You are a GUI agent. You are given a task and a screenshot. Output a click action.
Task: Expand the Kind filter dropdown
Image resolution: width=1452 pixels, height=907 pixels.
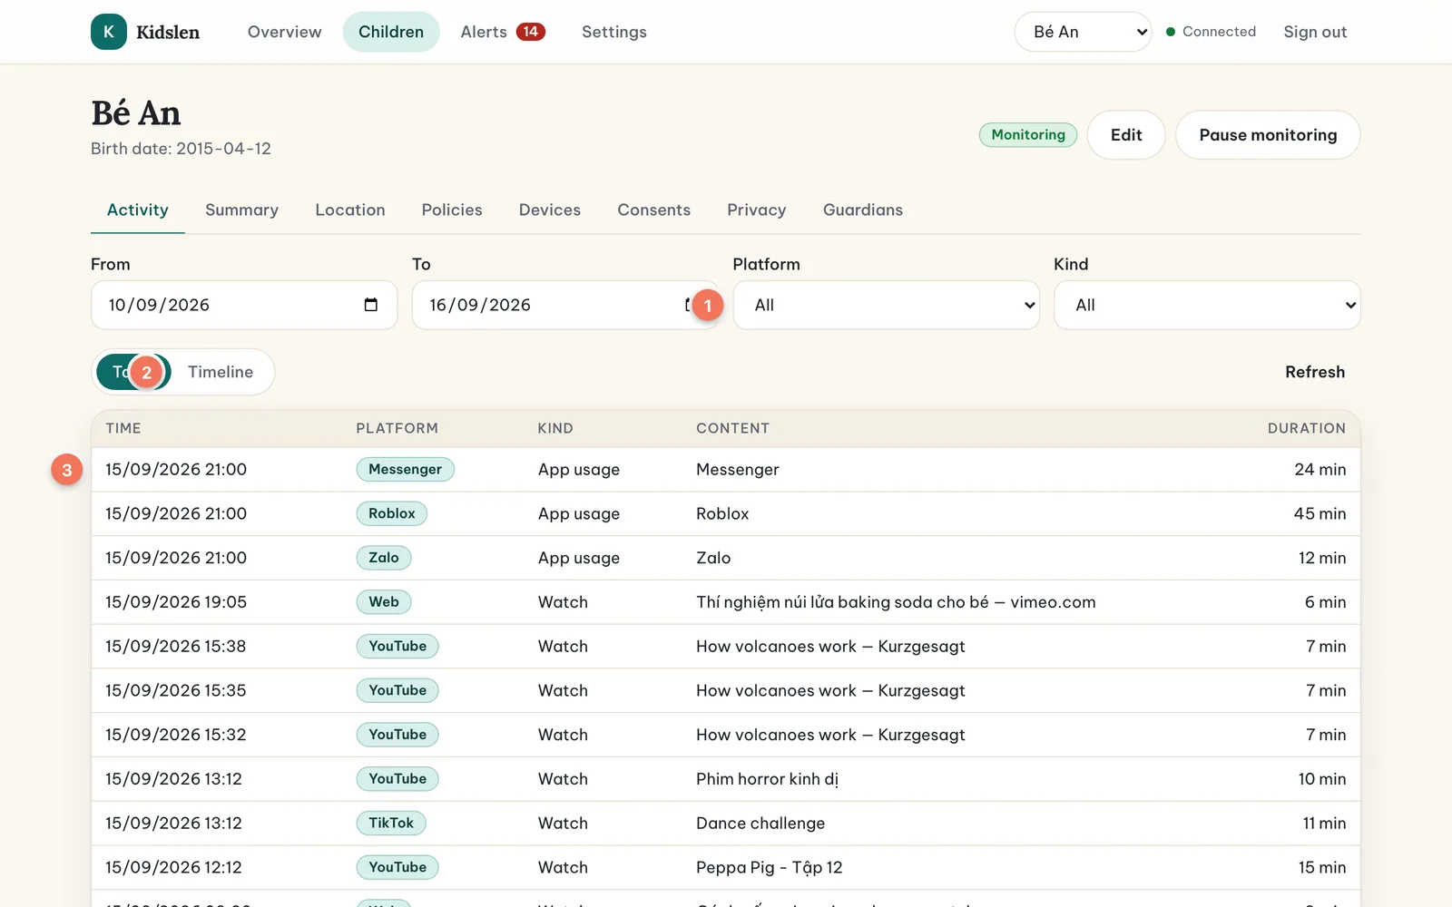(x=1207, y=305)
